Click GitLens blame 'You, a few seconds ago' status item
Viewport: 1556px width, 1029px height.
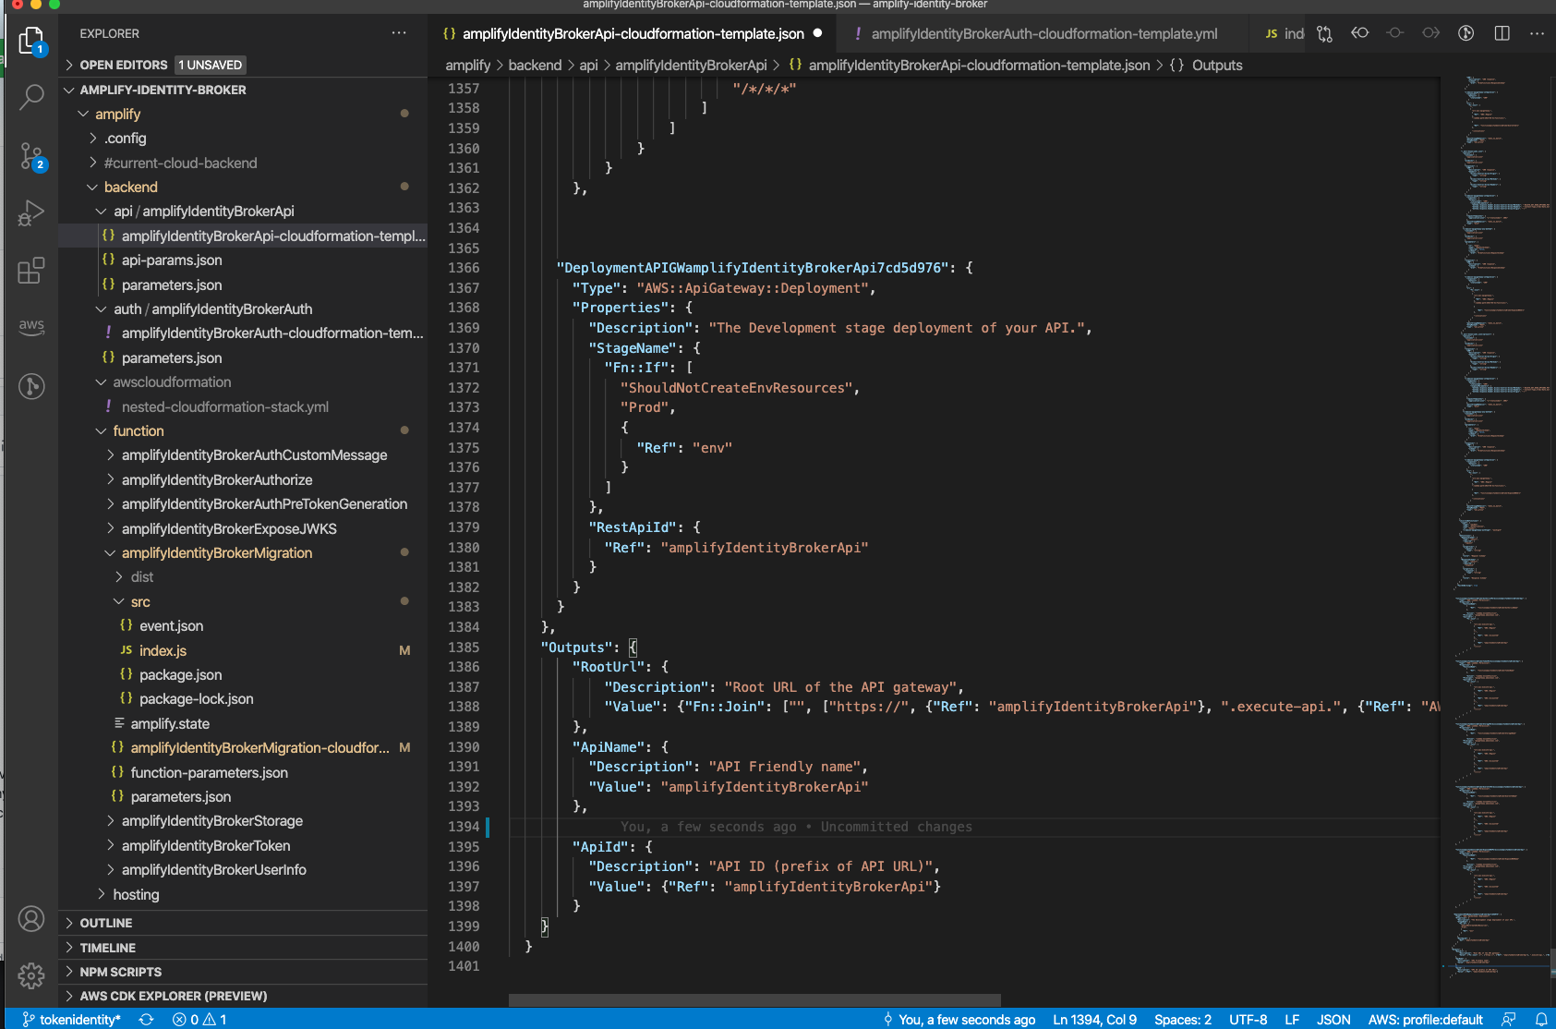pos(959,1019)
